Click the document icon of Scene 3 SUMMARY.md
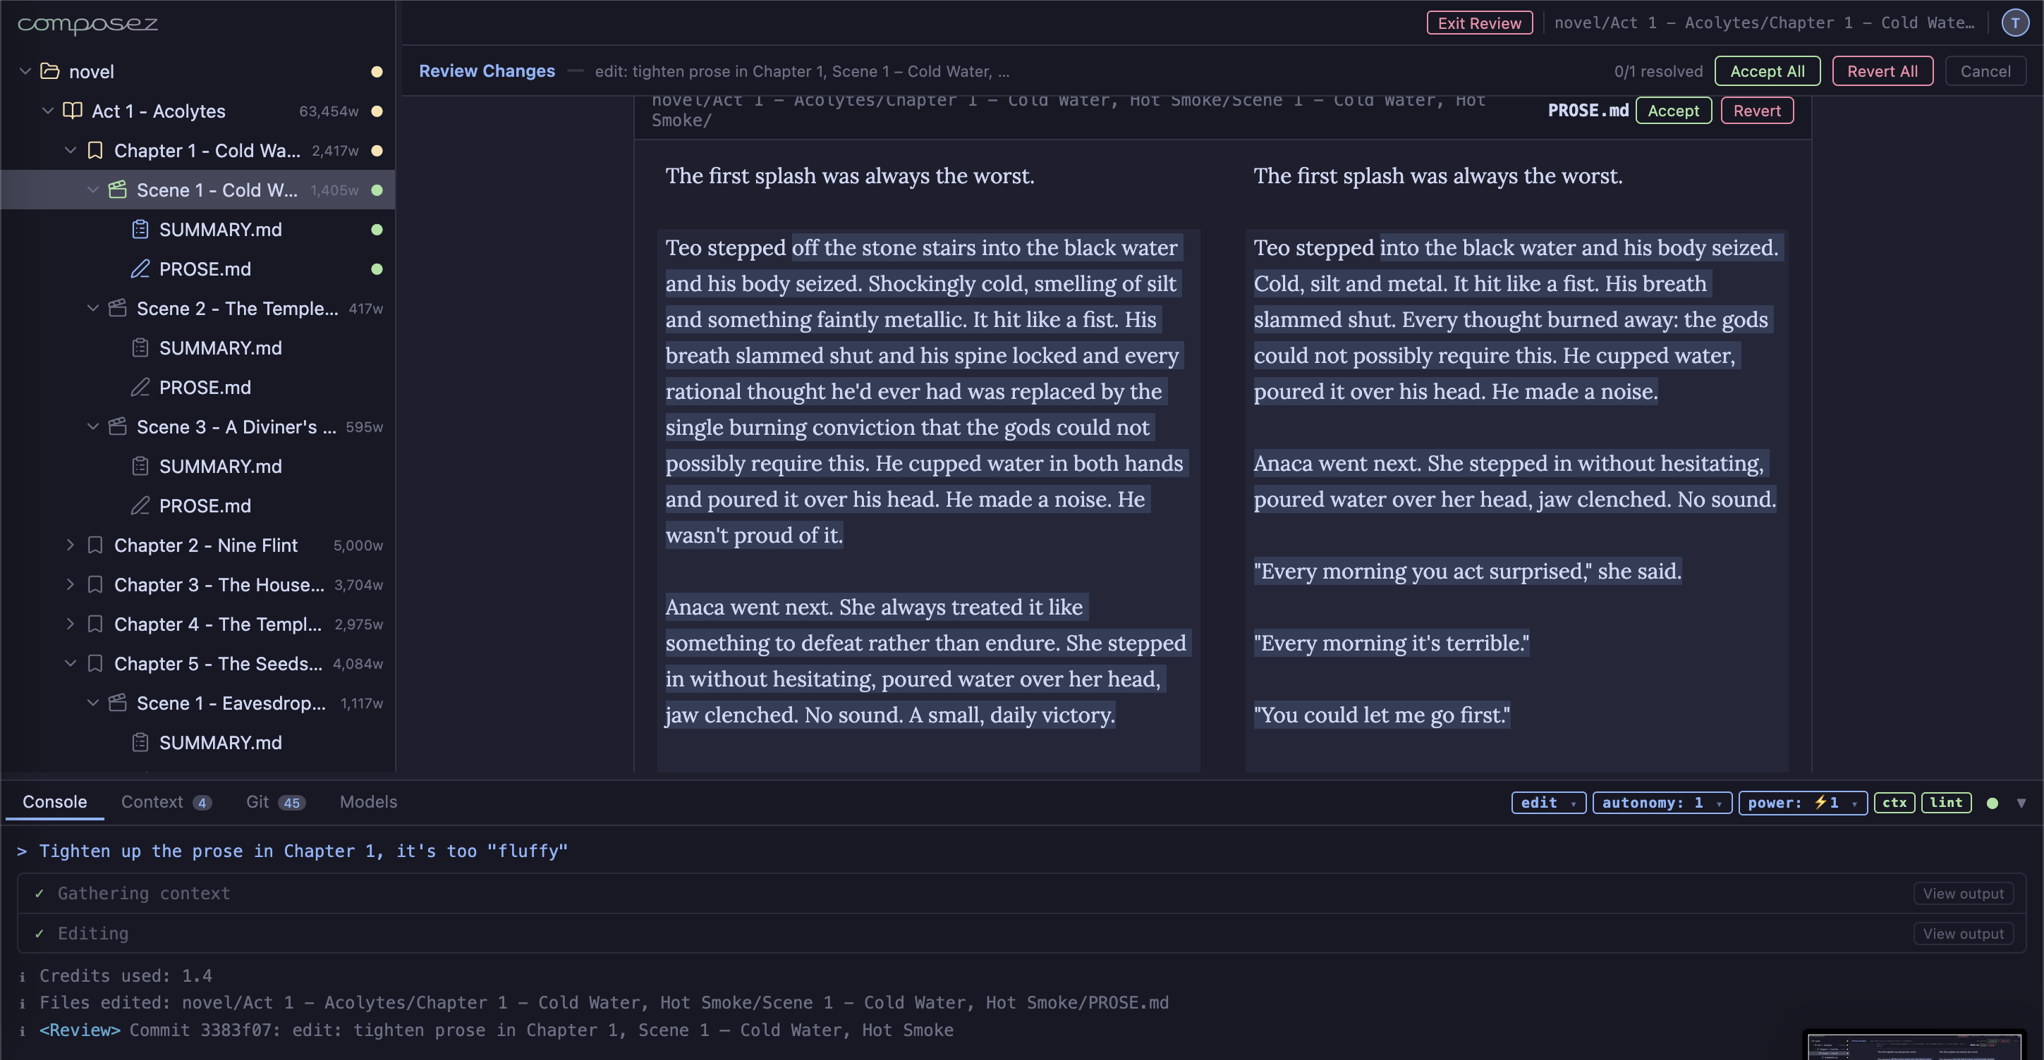This screenshot has height=1060, width=2044. click(x=140, y=466)
